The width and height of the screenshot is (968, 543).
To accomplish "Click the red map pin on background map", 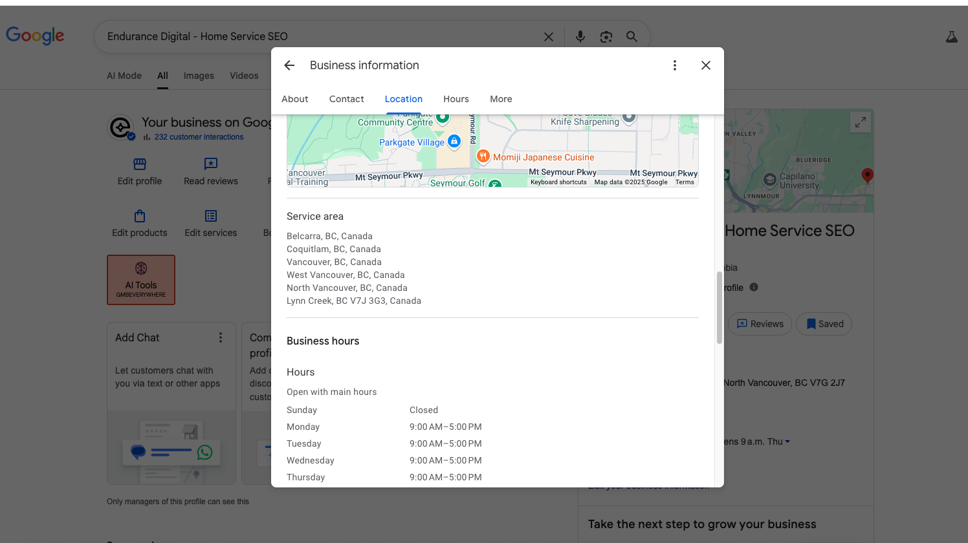I will [868, 175].
